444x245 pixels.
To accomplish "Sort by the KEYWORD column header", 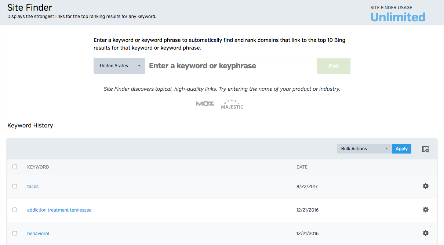I will pyautogui.click(x=38, y=167).
